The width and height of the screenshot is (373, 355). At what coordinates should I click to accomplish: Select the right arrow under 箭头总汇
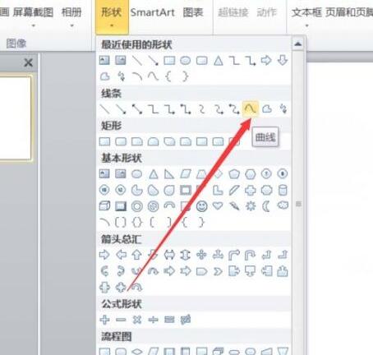point(104,255)
